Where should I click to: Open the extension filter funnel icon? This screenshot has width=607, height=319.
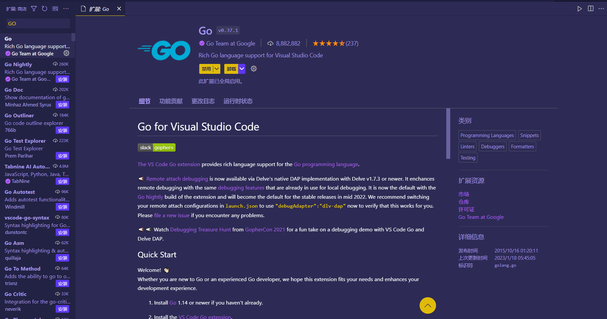34,9
